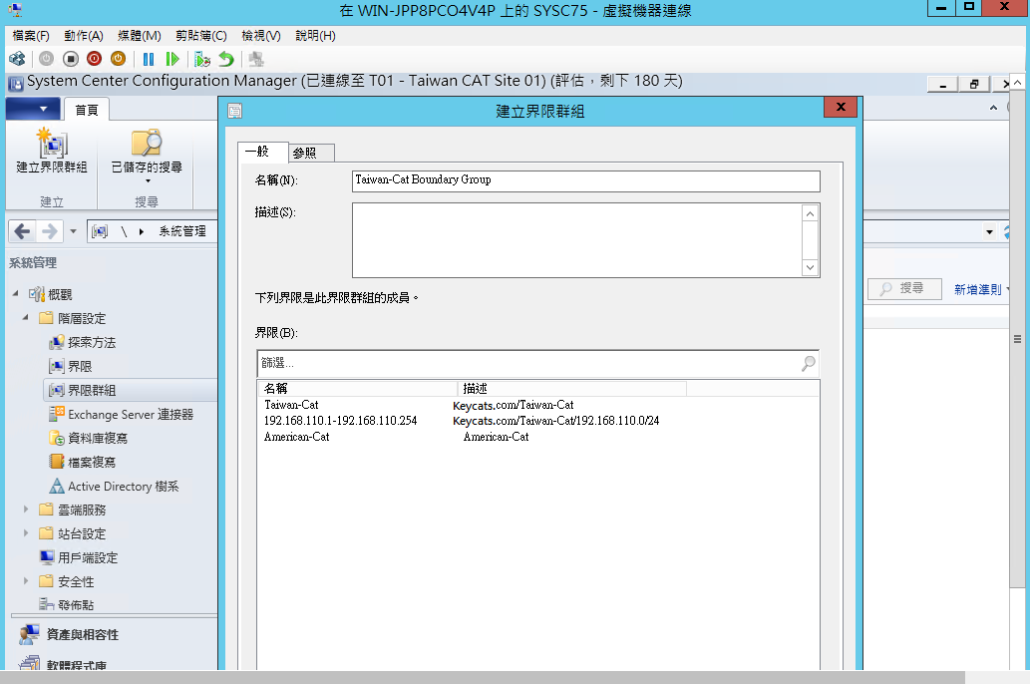This screenshot has height=684, width=1030.
Task: Expand the 雲端服務 folder
Action: pyautogui.click(x=26, y=510)
